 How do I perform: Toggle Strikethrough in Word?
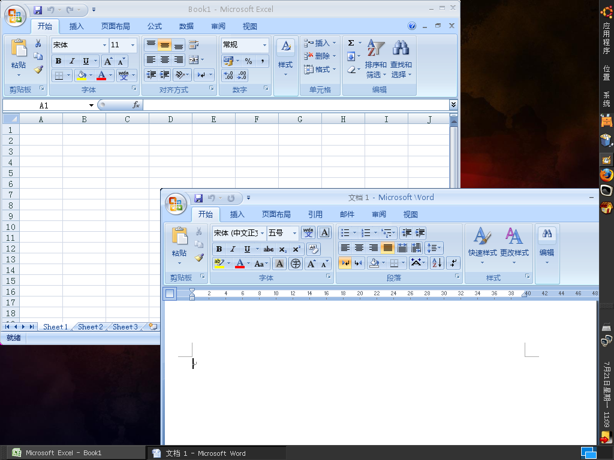(x=269, y=249)
